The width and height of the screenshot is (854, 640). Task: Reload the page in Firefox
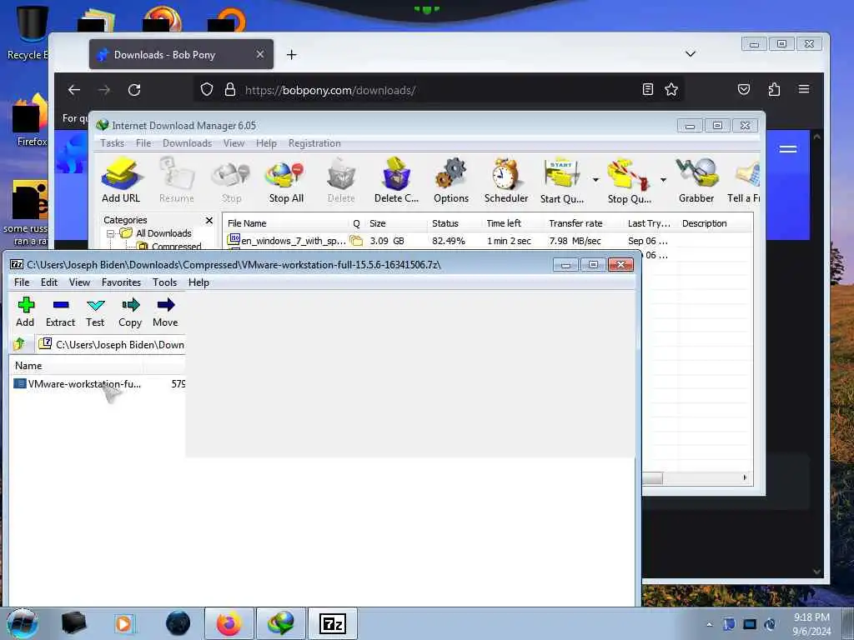tap(134, 90)
